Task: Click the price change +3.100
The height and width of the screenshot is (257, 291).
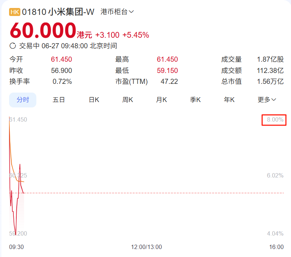Action: (107, 35)
